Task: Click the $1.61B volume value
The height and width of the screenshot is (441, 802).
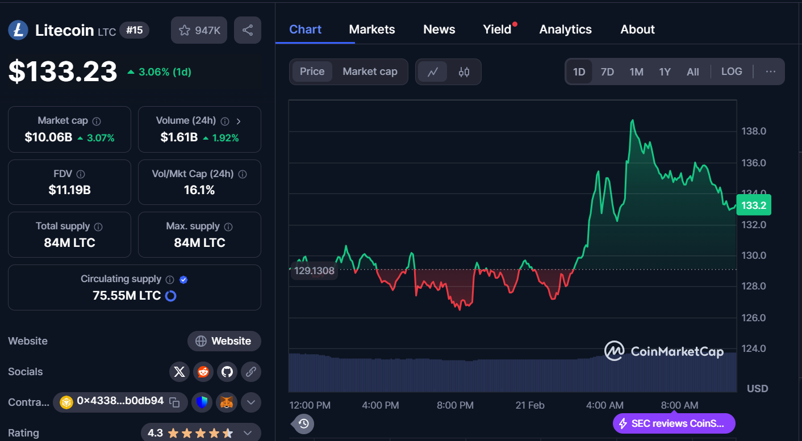Action: click(179, 137)
